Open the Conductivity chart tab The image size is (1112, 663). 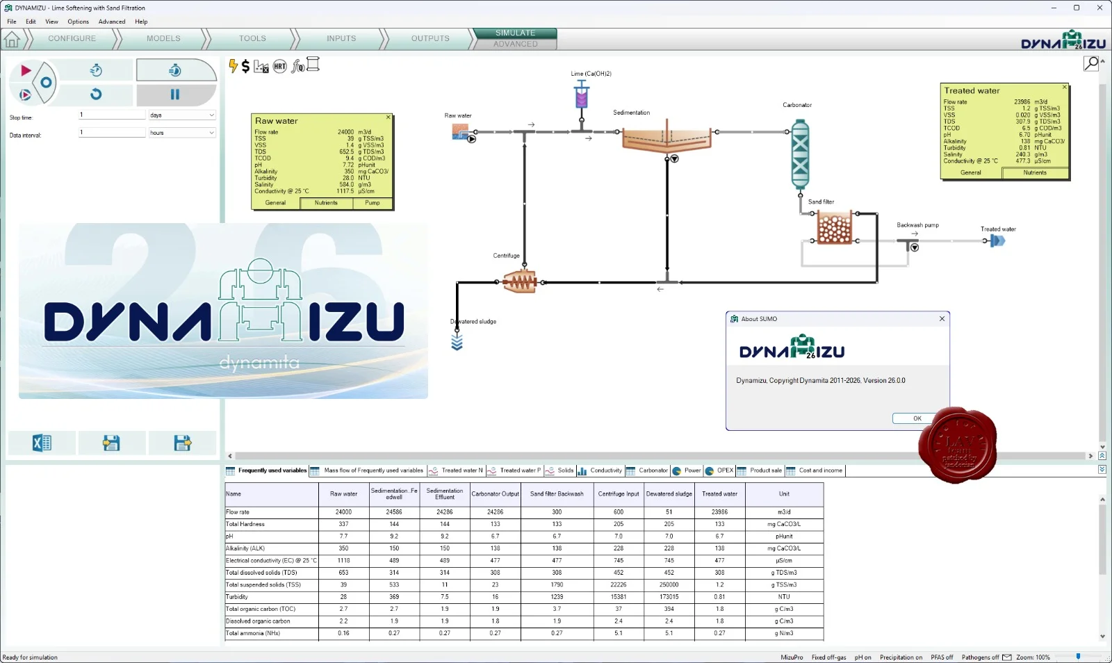600,470
